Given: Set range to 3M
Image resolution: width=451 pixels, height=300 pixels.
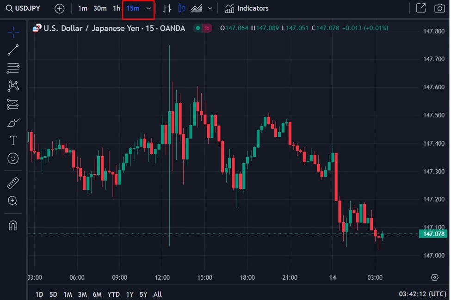Looking at the screenshot, I should tap(82, 294).
